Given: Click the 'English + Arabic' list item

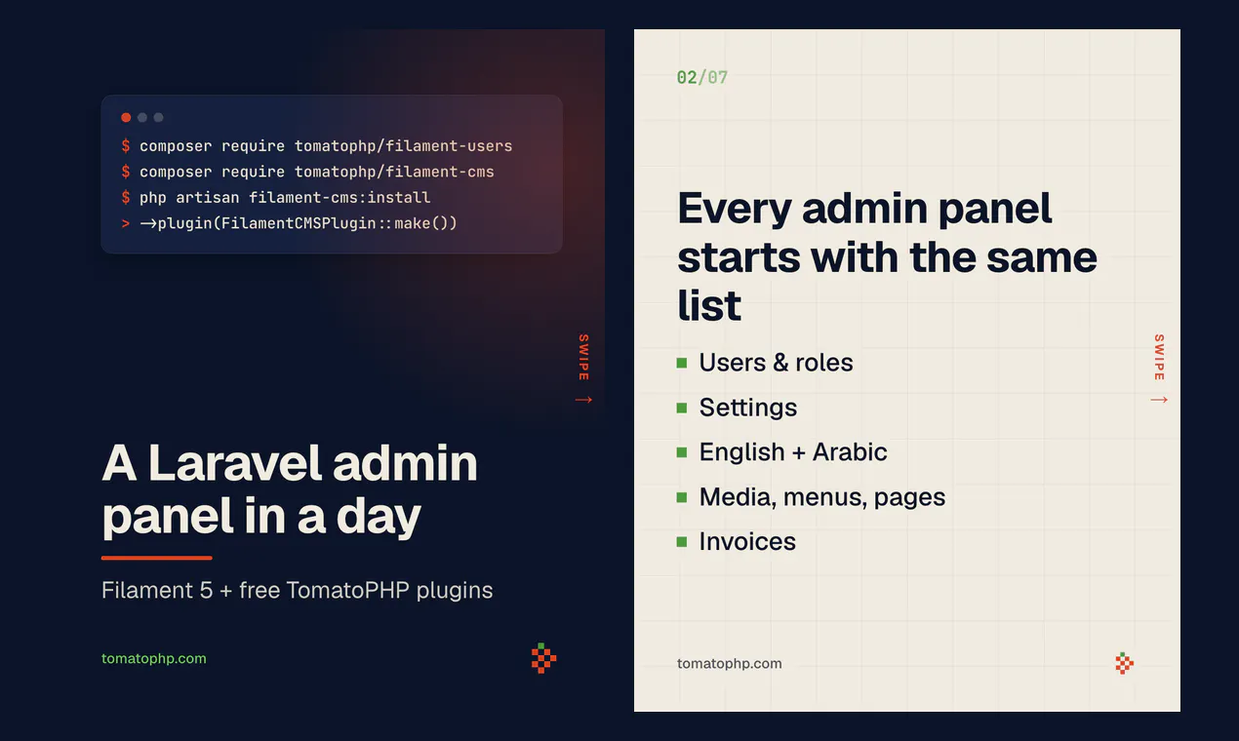Looking at the screenshot, I should (x=782, y=452).
